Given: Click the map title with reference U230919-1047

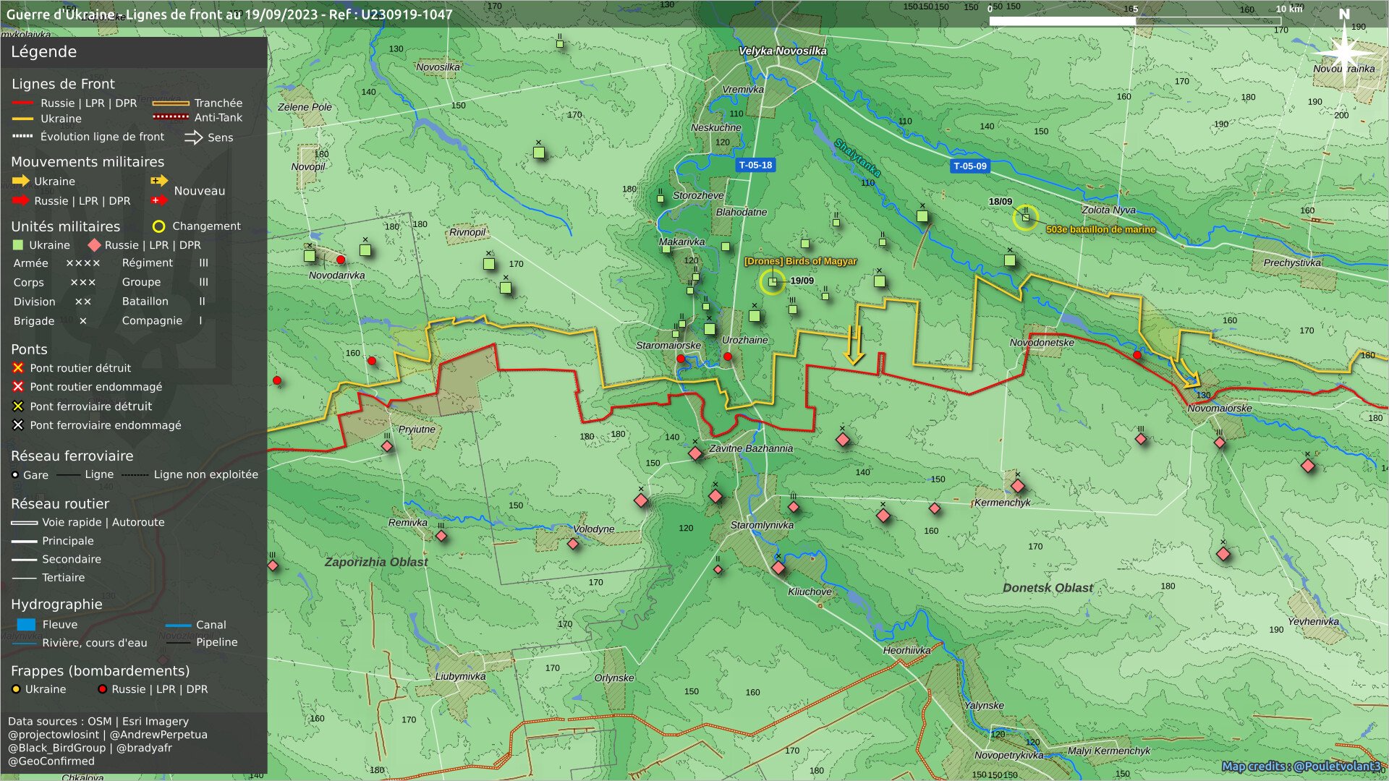Looking at the screenshot, I should 229,14.
